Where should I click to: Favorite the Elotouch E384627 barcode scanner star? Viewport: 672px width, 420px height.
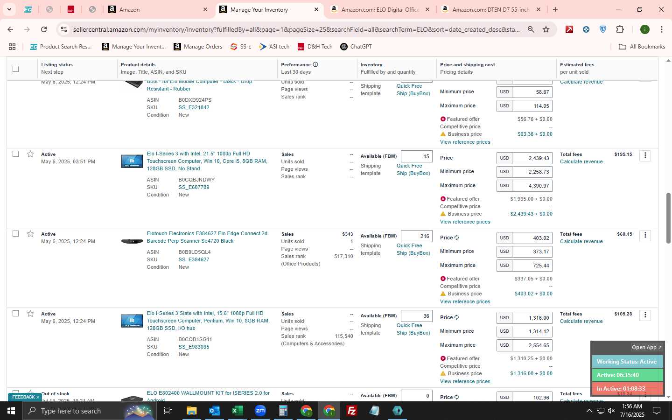[30, 234]
